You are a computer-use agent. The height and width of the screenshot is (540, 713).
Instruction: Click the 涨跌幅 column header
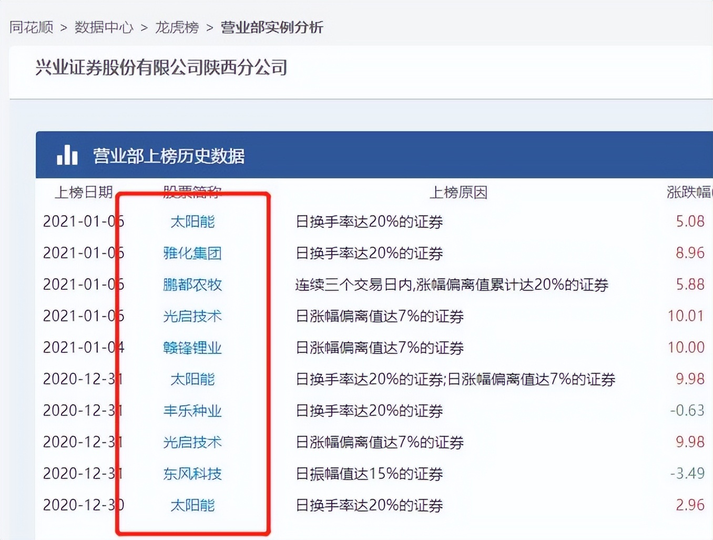click(689, 192)
